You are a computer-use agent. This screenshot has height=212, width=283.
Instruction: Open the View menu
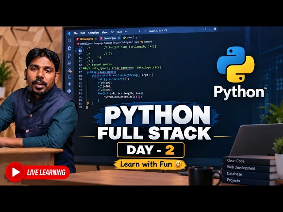(x=104, y=32)
